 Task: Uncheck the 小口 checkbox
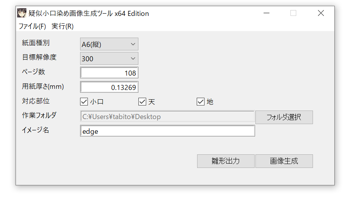pos(84,102)
